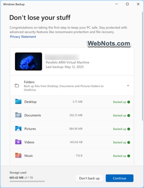
Task: Click green checkmark on Desktop row
Action: (x=129, y=102)
